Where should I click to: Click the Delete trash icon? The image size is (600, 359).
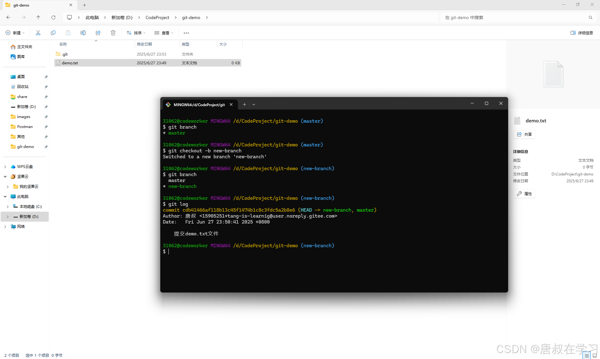tap(113, 33)
